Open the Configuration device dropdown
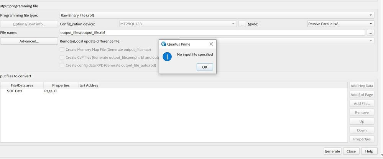 point(178,24)
